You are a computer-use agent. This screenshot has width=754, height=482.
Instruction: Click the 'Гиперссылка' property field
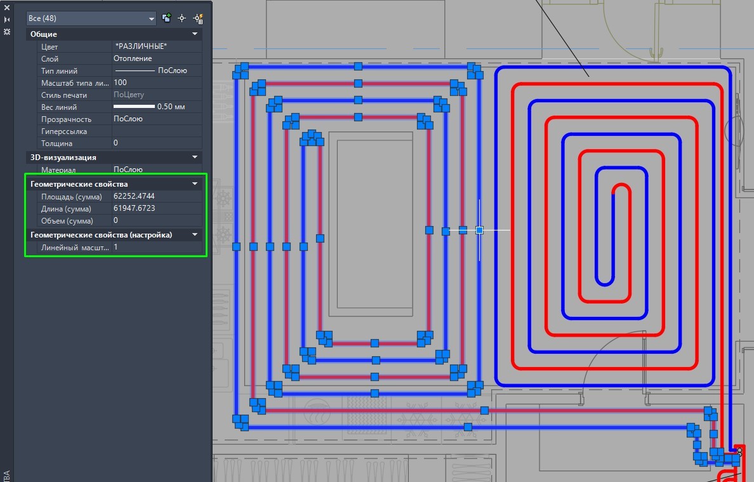pos(156,131)
